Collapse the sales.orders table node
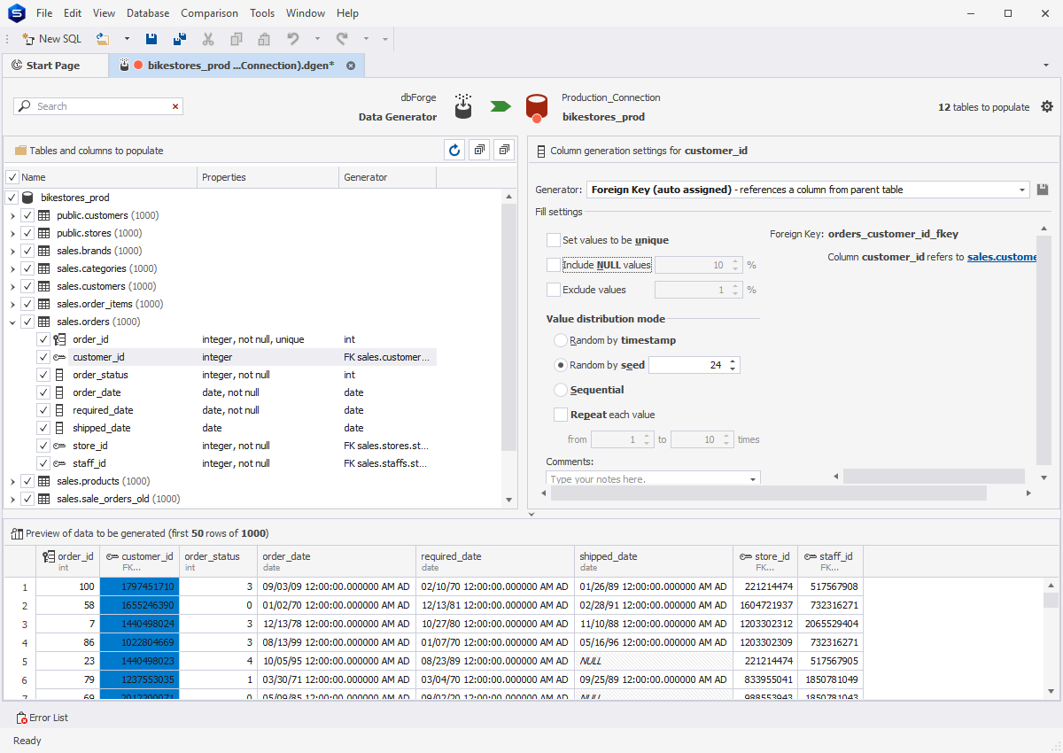Screen dimensions: 1063x753 [12, 322]
